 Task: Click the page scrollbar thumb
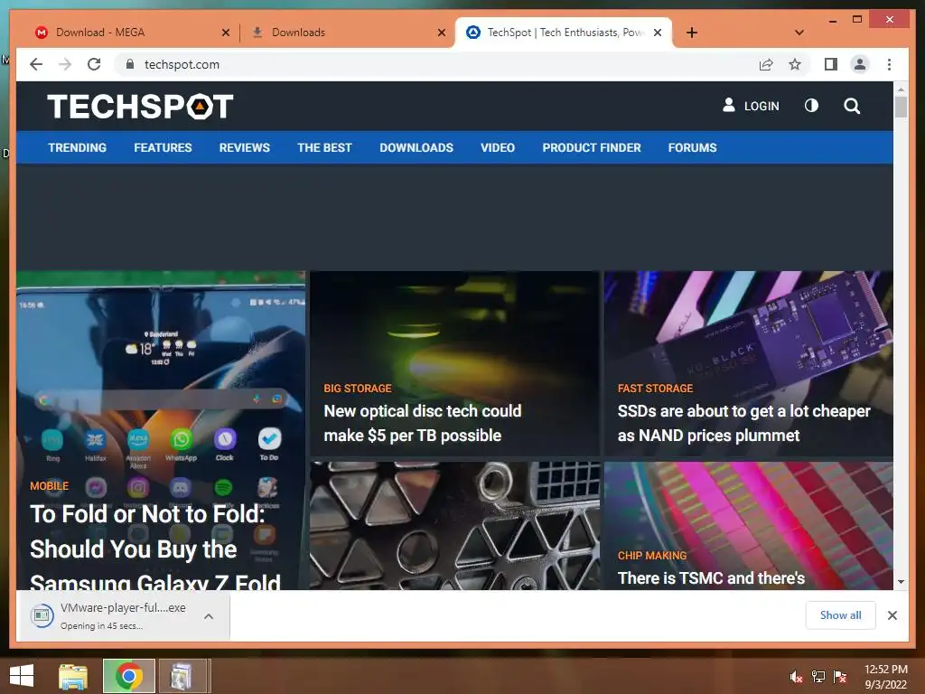(901, 107)
